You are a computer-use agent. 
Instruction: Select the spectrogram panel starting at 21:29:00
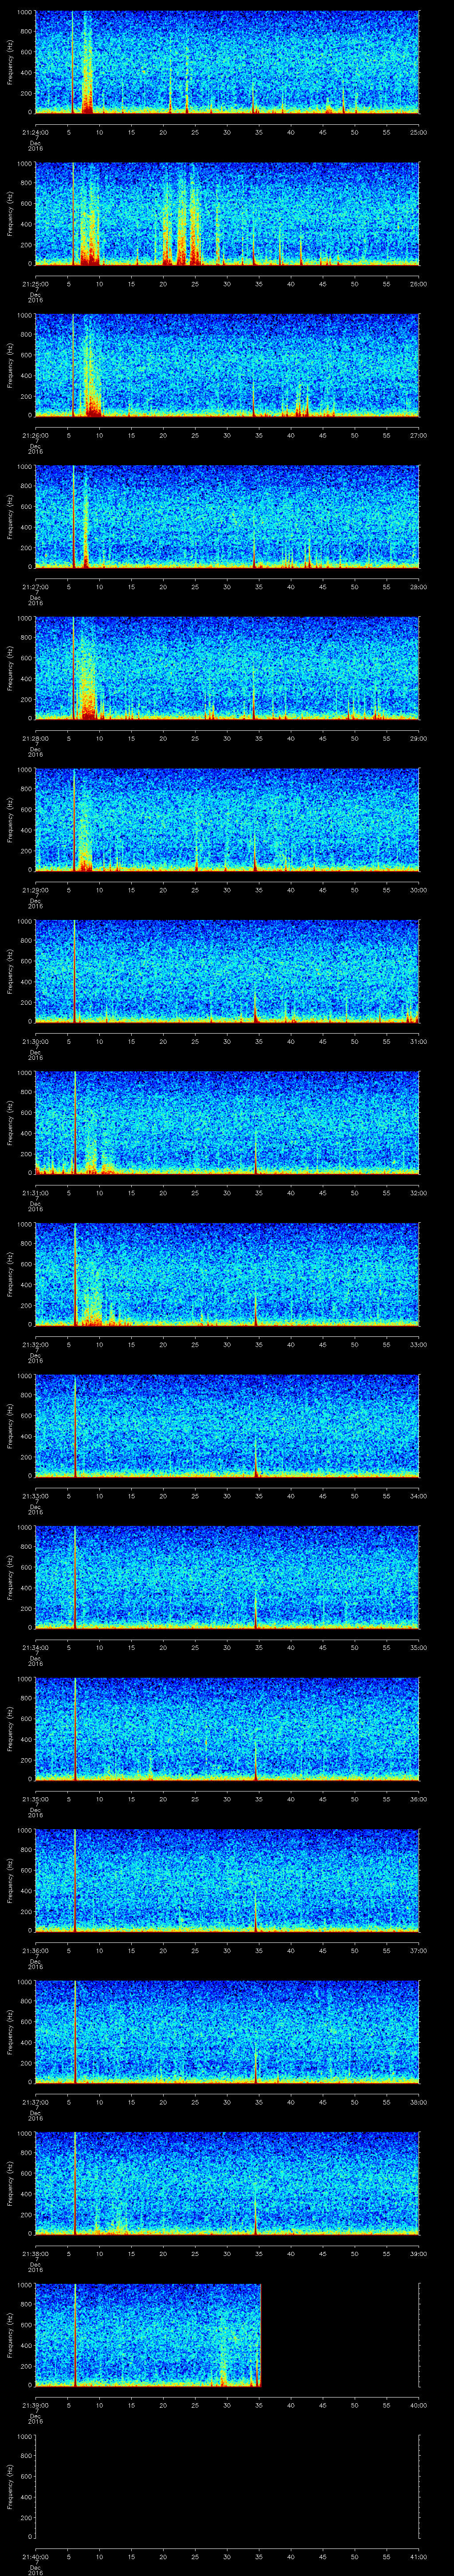click(227, 819)
